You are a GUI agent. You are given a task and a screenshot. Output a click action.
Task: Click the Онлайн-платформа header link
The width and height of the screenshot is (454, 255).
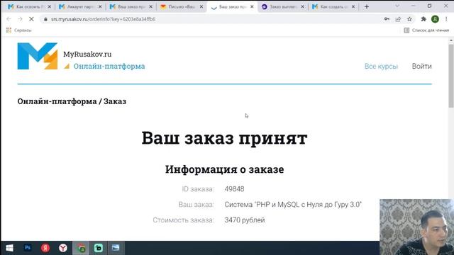point(109,66)
